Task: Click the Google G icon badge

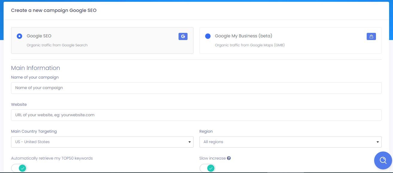Action: point(183,36)
